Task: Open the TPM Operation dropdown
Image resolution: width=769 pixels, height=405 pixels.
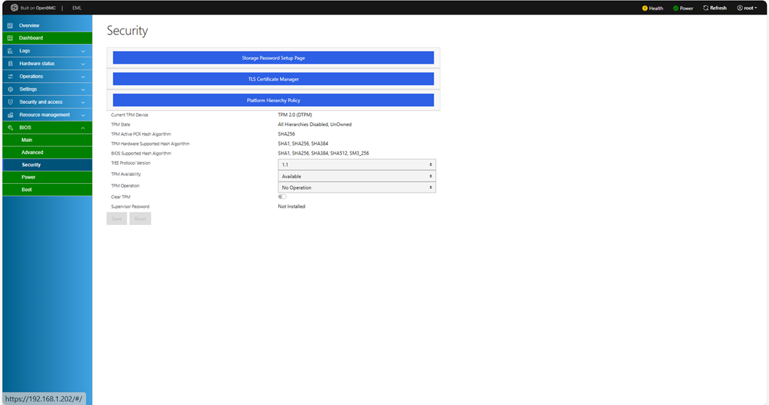Action: 357,187
